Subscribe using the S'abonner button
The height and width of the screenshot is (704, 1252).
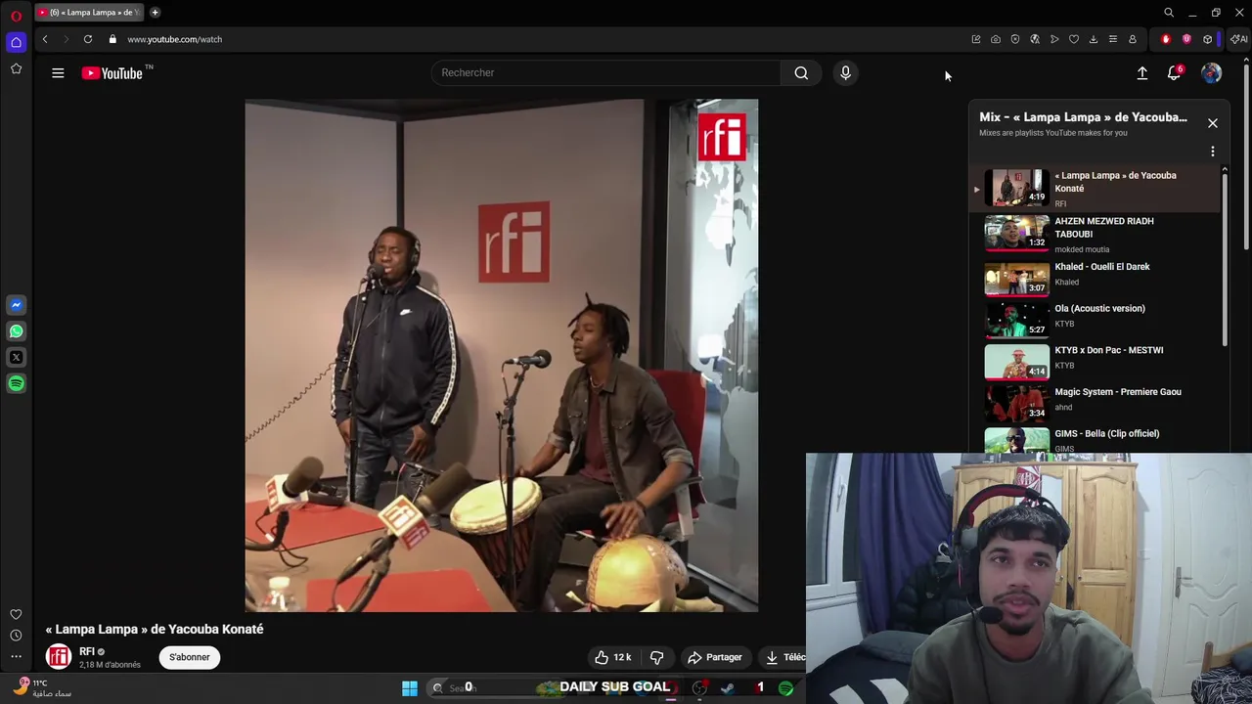click(189, 657)
